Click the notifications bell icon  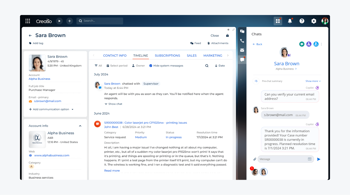(290, 21)
